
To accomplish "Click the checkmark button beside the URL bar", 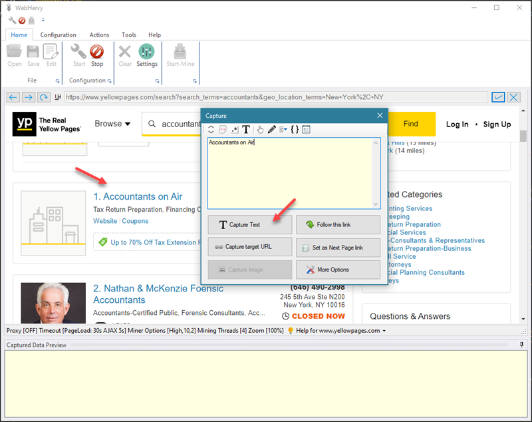I will [x=498, y=97].
